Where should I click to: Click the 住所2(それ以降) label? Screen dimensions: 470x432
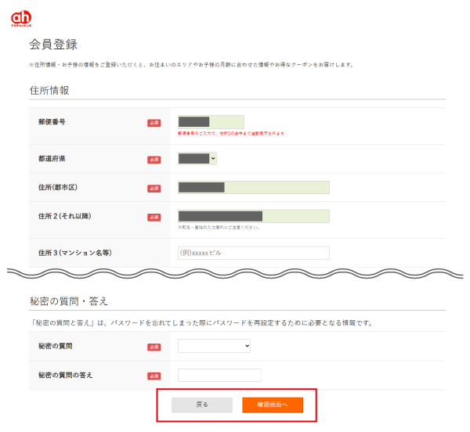pos(64,216)
